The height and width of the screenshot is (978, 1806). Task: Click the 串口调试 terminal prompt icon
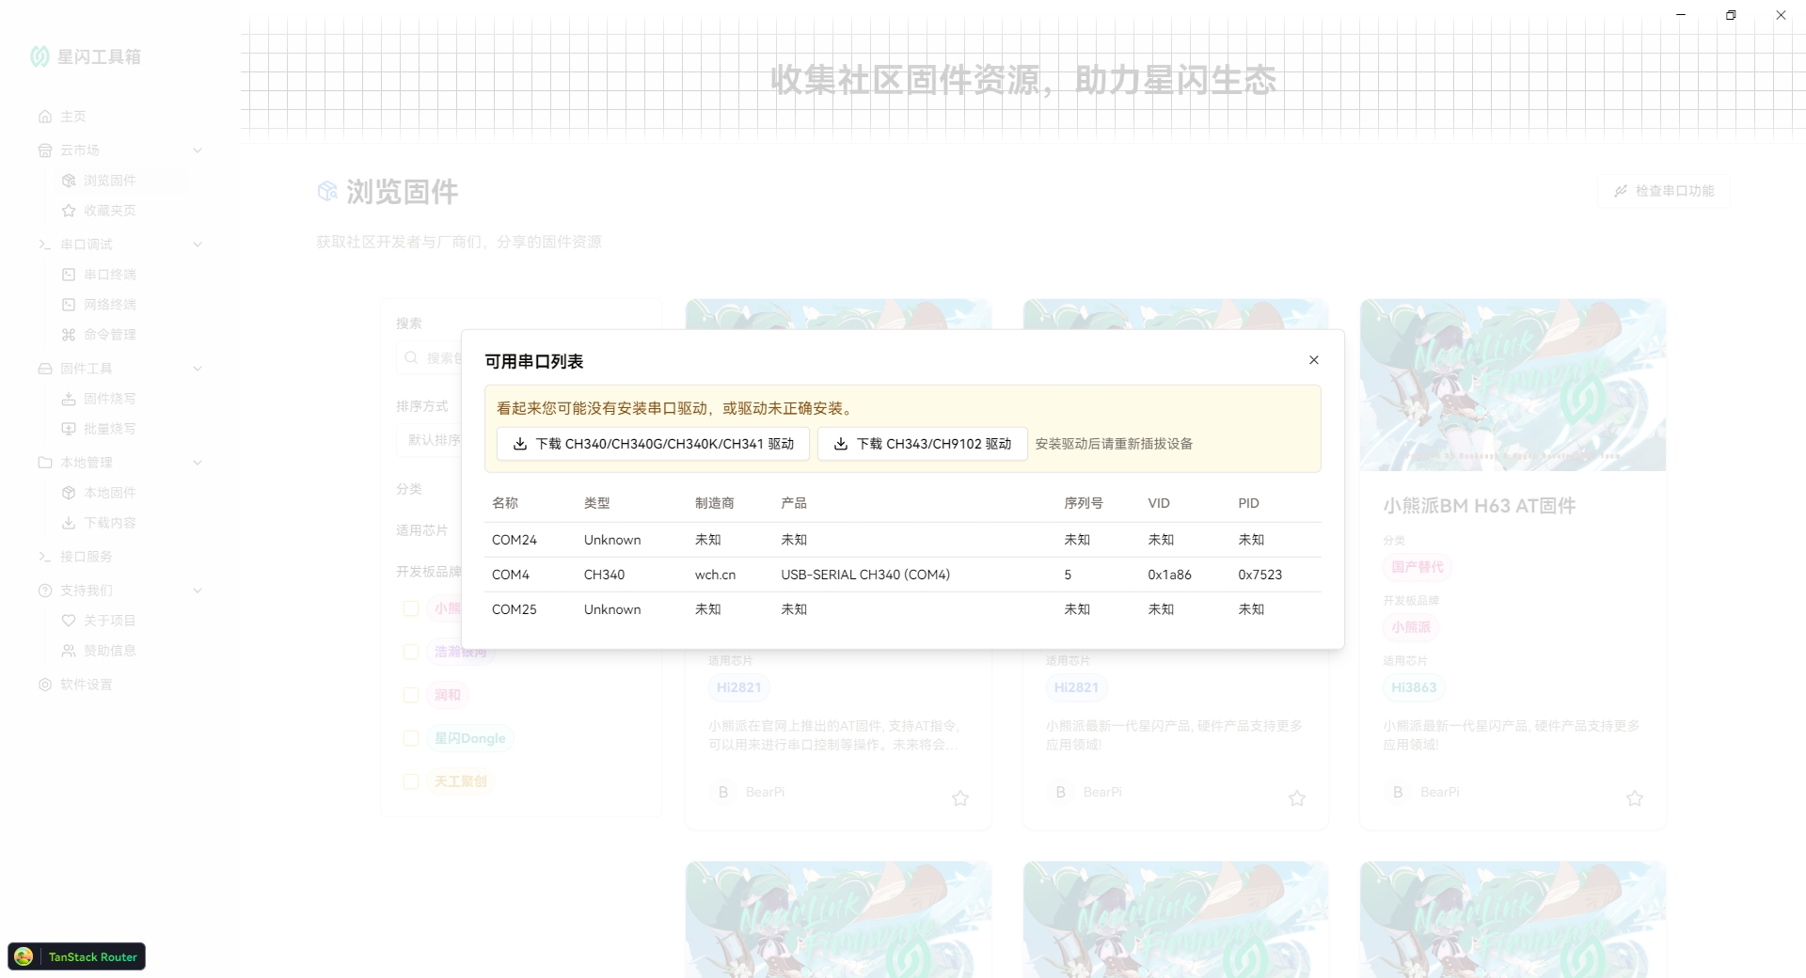click(x=45, y=244)
